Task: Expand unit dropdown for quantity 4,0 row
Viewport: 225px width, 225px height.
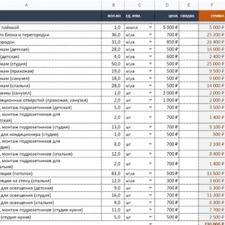Action: pyautogui.click(x=150, y=56)
